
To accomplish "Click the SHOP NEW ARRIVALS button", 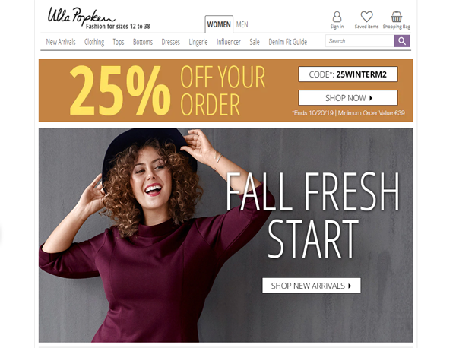I will [312, 286].
